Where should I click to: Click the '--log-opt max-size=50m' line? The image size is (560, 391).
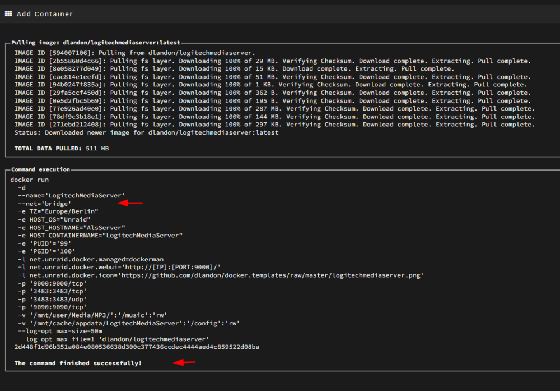click(x=60, y=332)
